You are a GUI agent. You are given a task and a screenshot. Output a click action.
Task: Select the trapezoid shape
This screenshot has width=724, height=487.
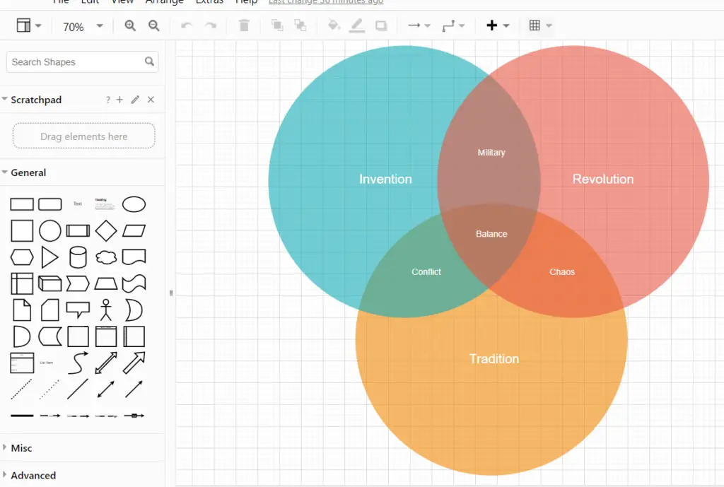(106, 283)
